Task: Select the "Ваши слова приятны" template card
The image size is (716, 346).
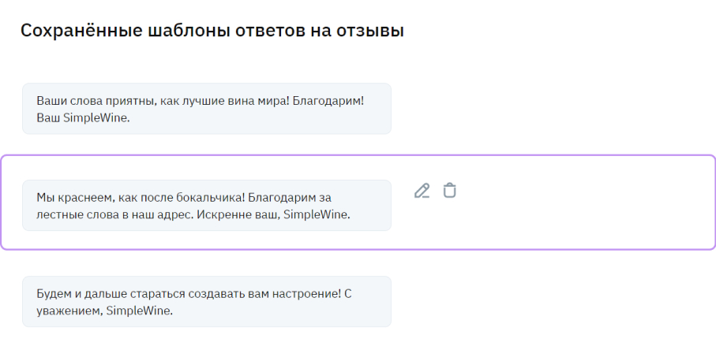Action: point(206,109)
